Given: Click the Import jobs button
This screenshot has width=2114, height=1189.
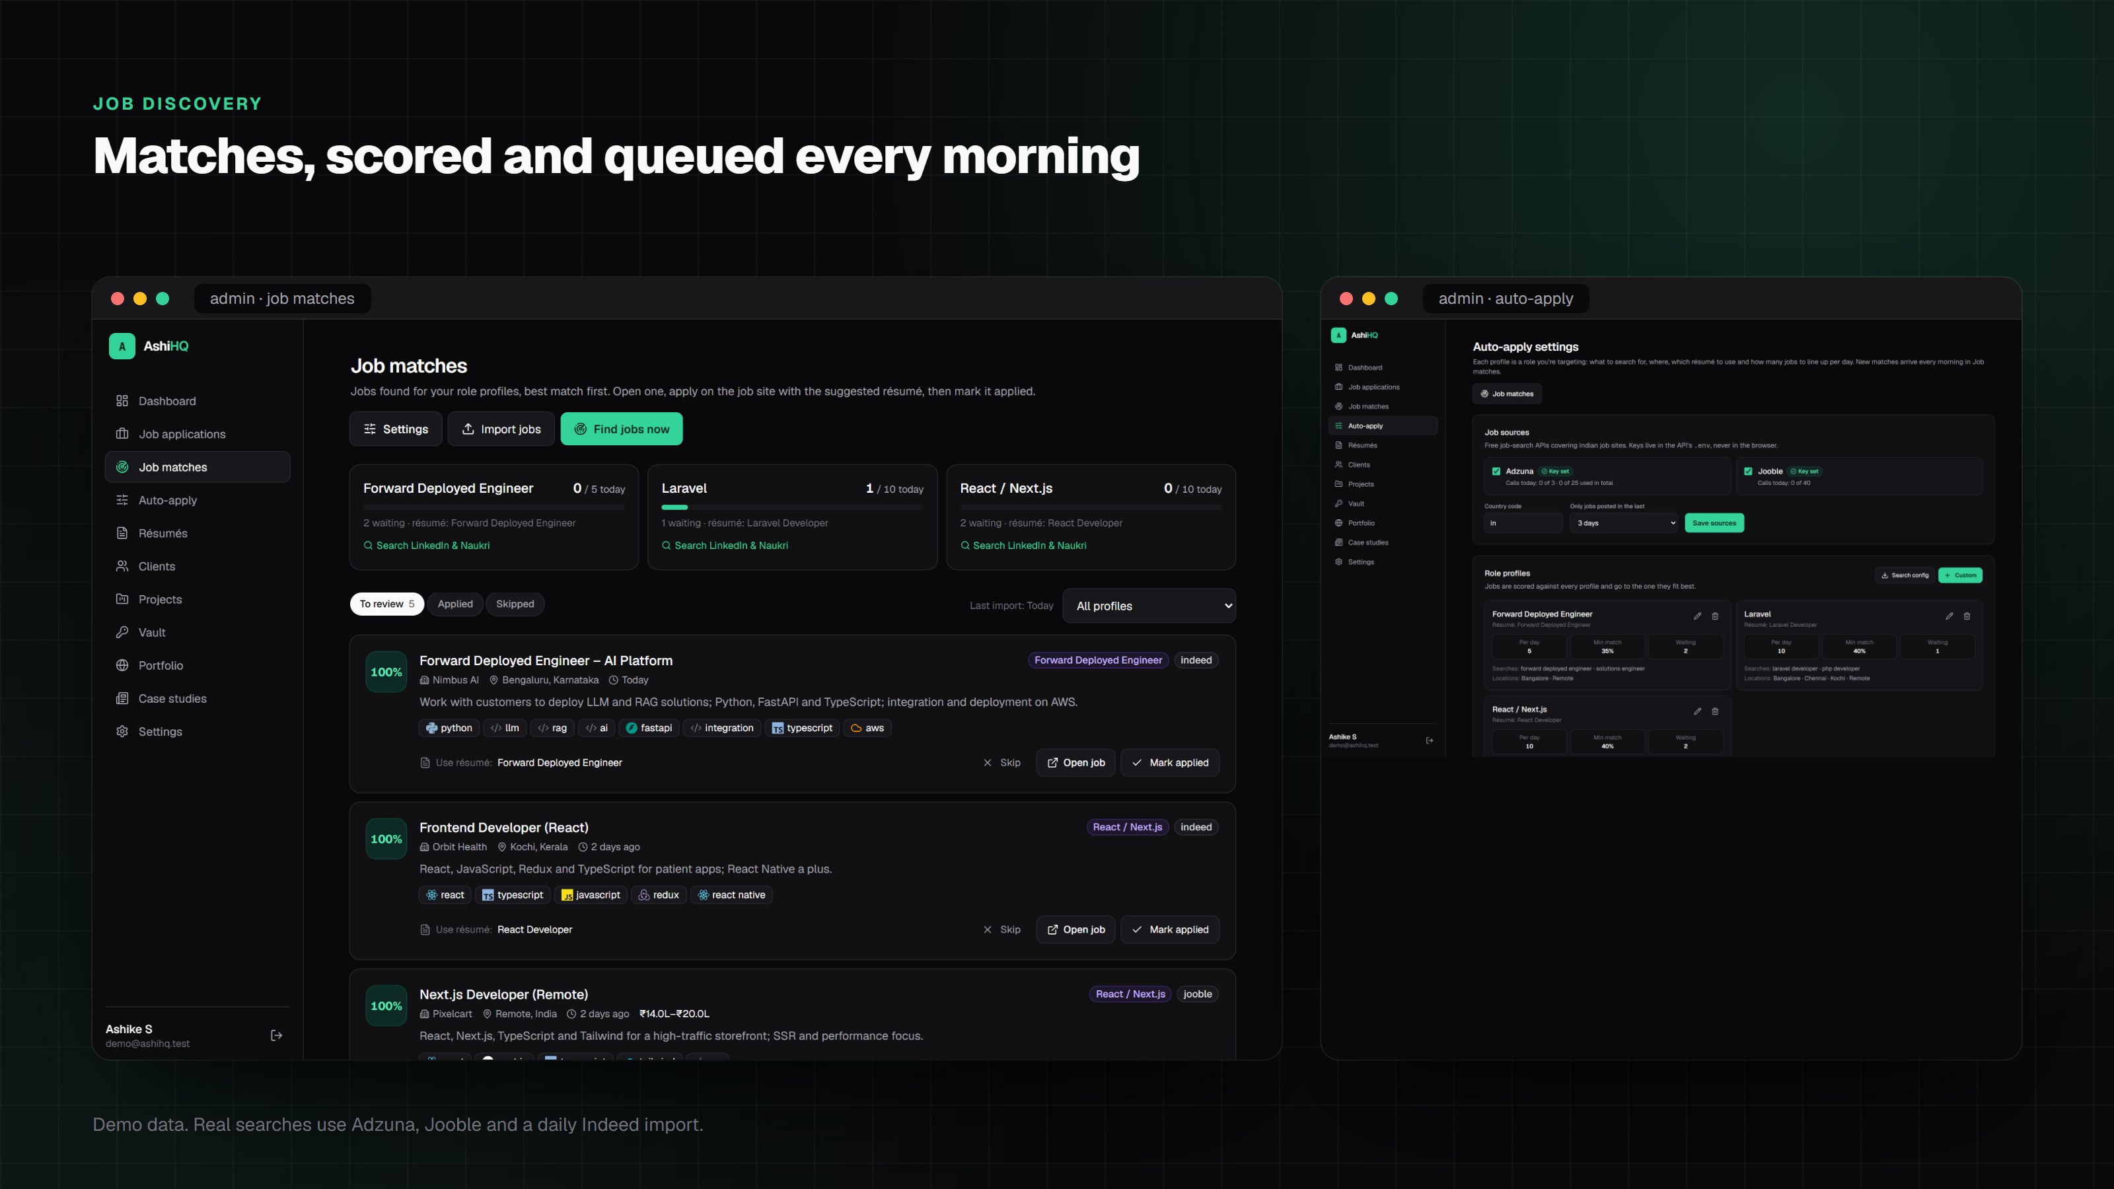Looking at the screenshot, I should pos(501,429).
